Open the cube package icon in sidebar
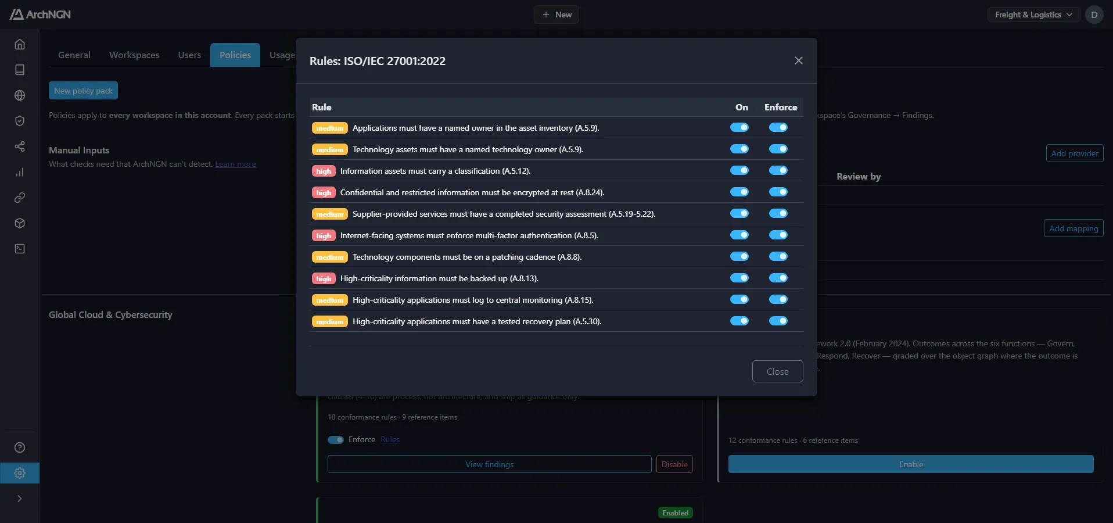The width and height of the screenshot is (1113, 523). [20, 223]
